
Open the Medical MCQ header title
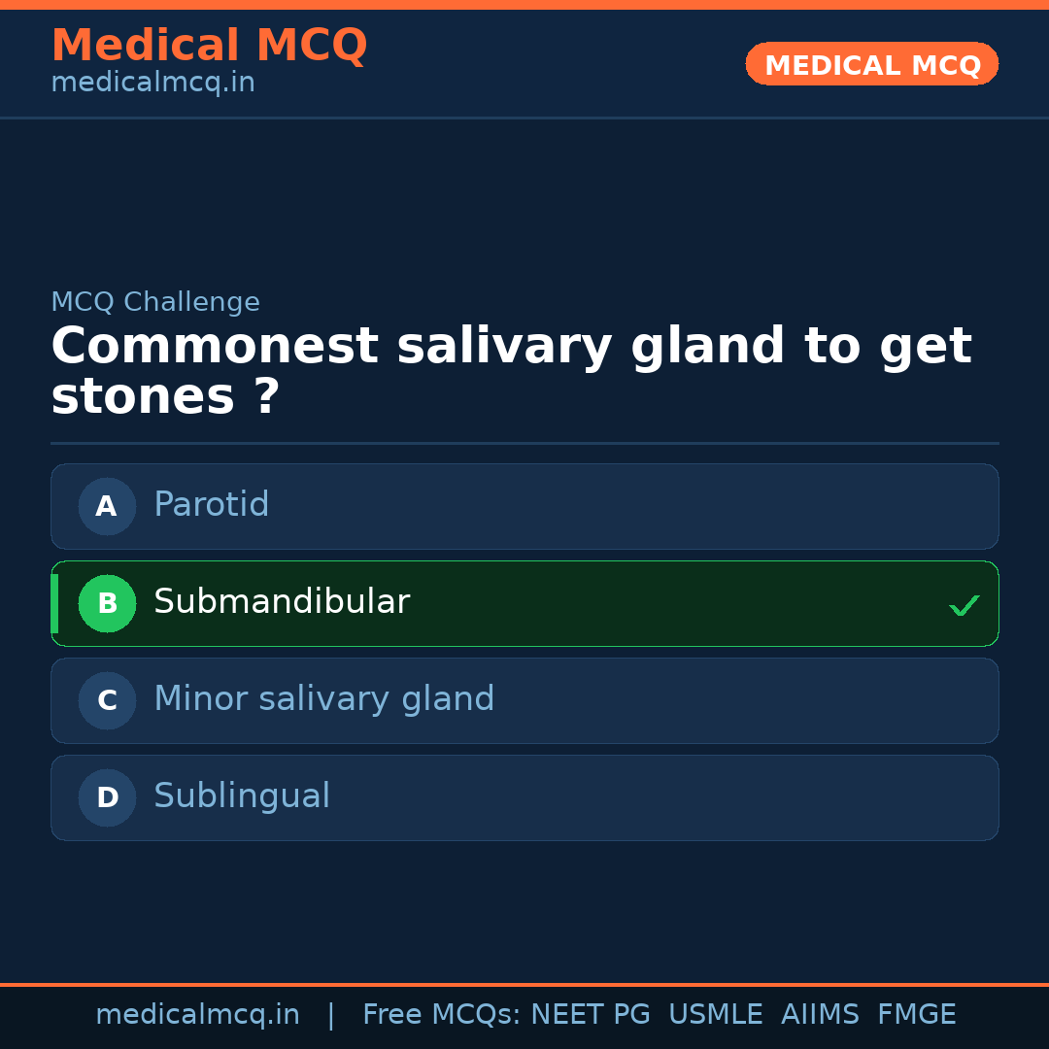pyautogui.click(x=209, y=46)
